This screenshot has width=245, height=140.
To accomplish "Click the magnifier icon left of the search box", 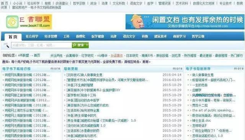I will pos(6,45).
